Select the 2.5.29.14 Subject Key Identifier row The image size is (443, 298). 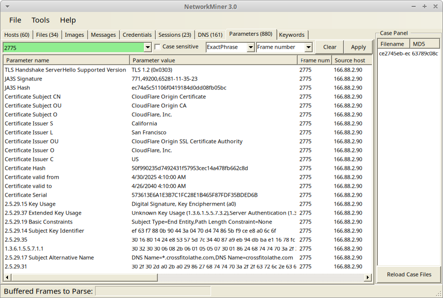pyautogui.click(x=188, y=230)
